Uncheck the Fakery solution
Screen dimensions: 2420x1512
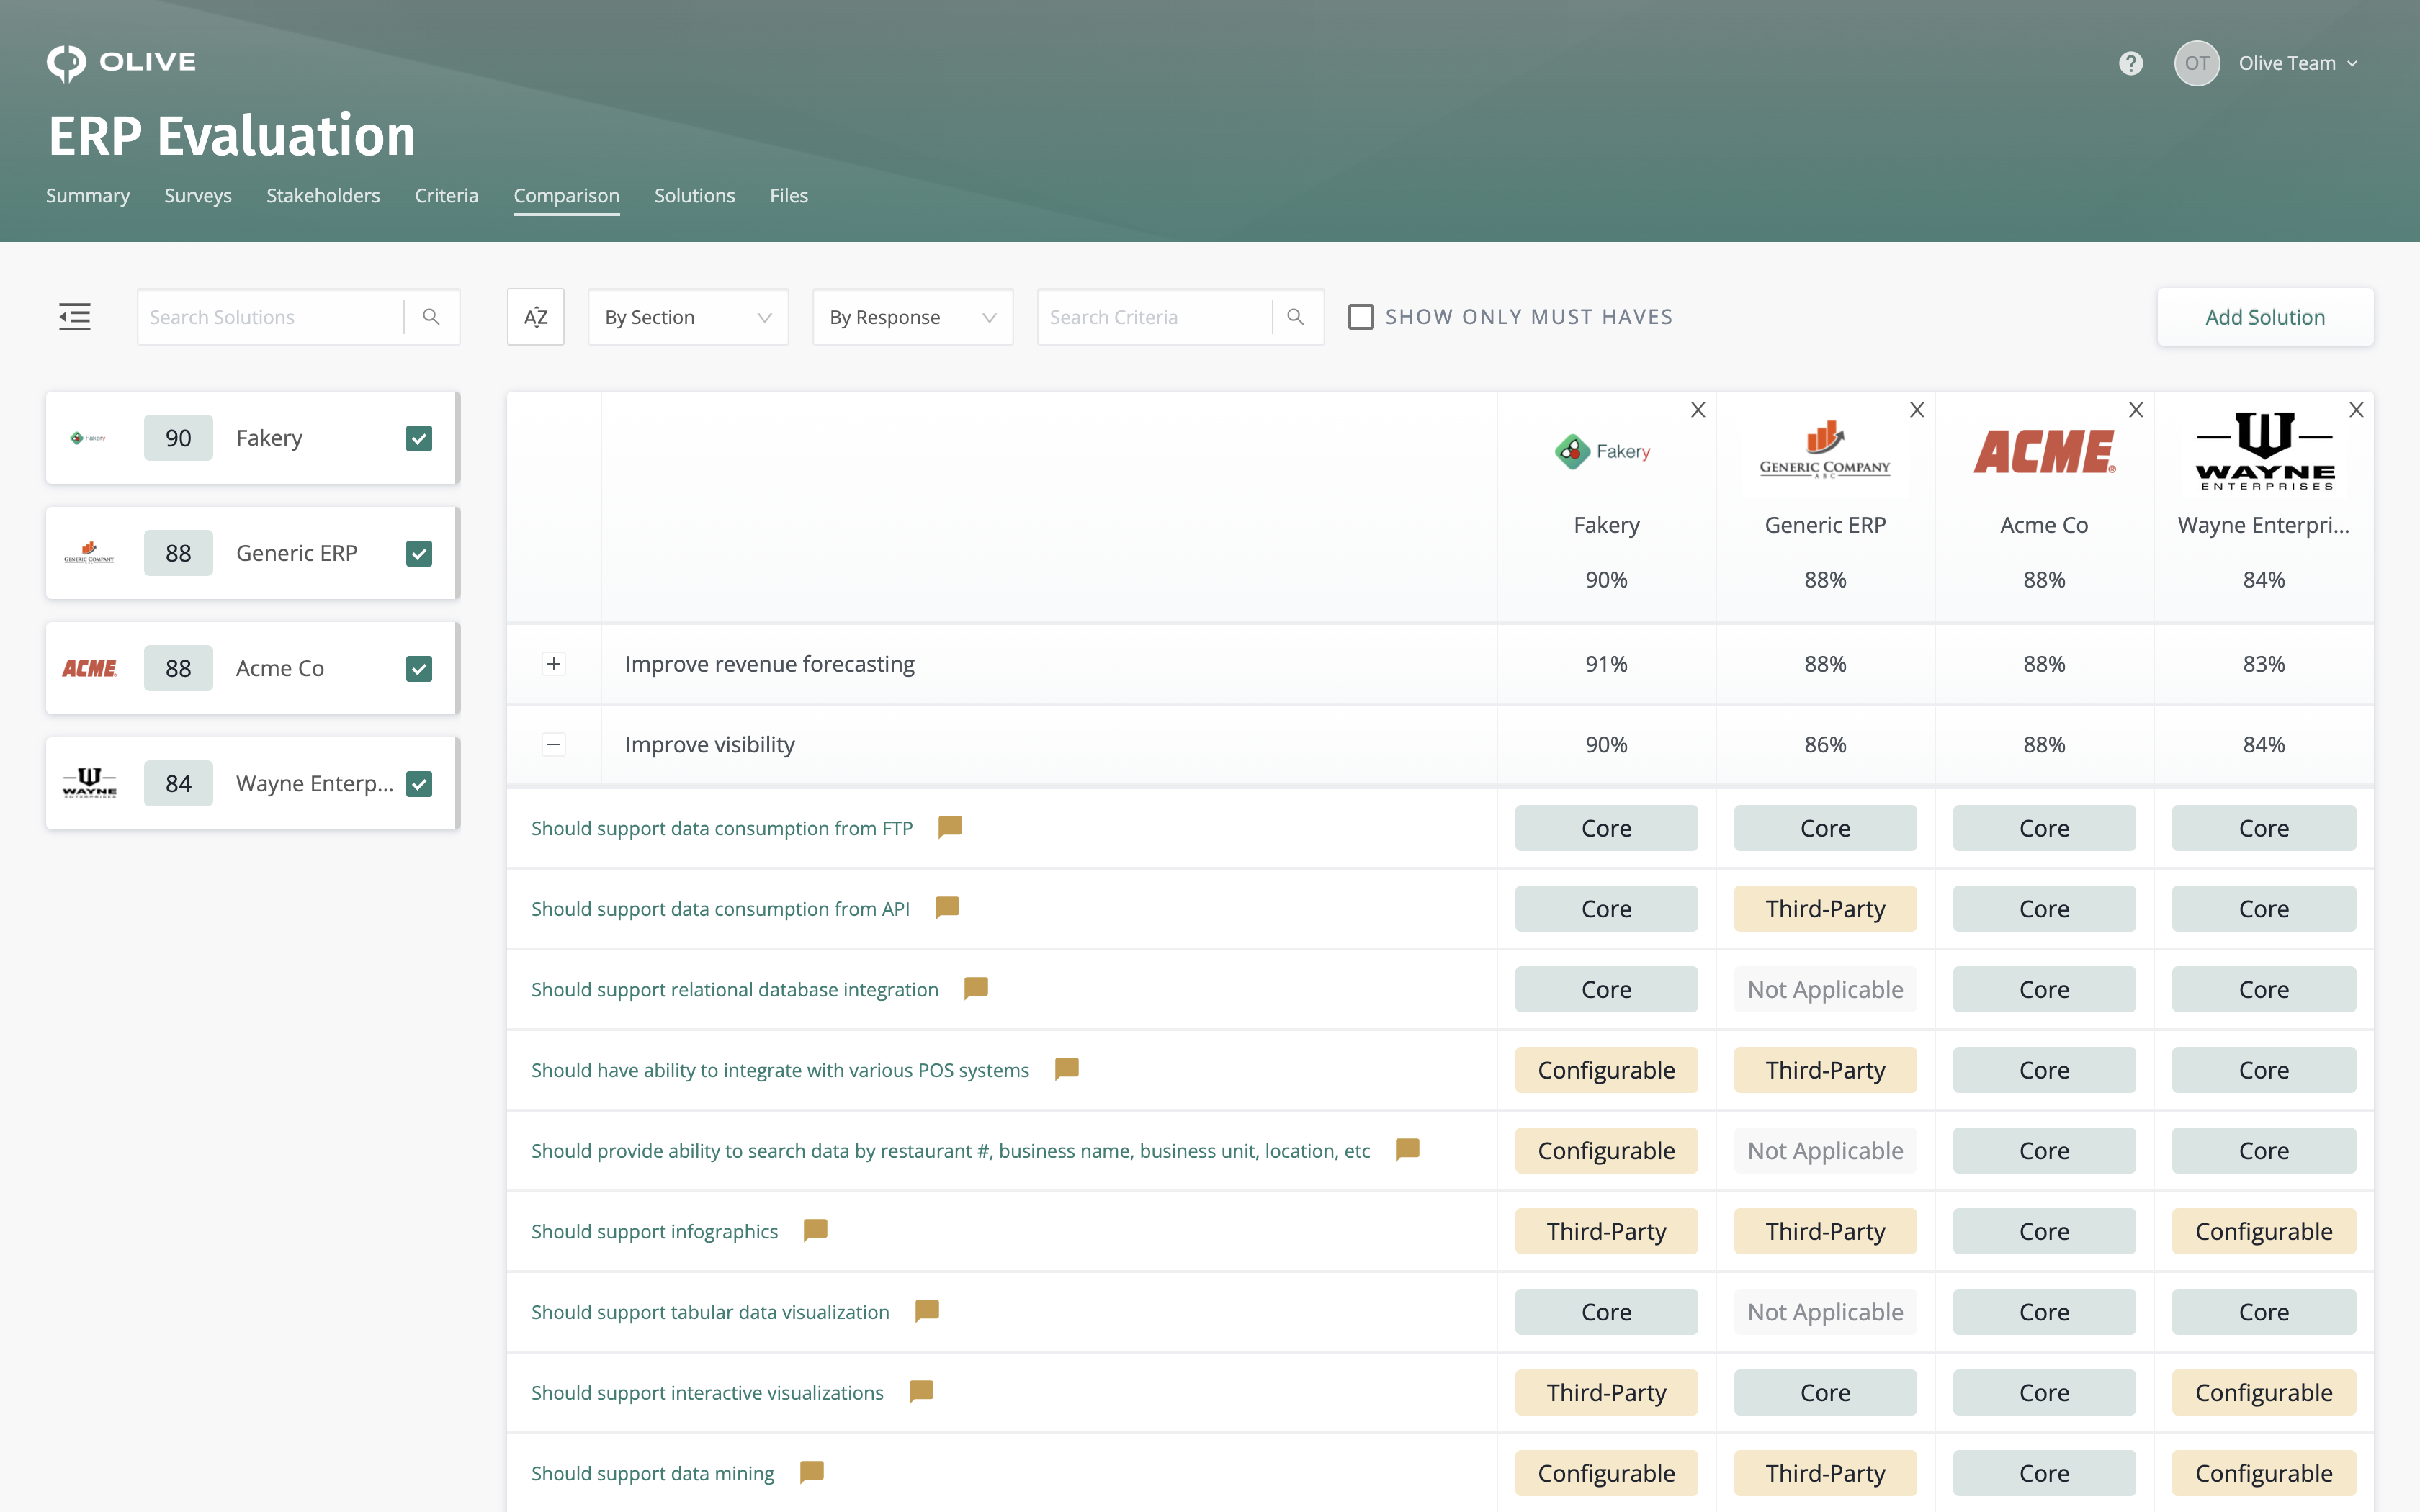pyautogui.click(x=419, y=438)
